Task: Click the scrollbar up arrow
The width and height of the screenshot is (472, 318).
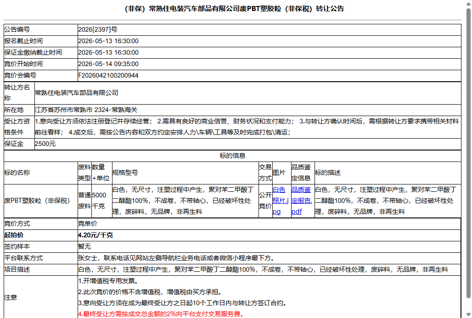Action: click(468, 3)
